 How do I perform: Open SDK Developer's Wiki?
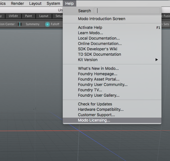point(112,49)
